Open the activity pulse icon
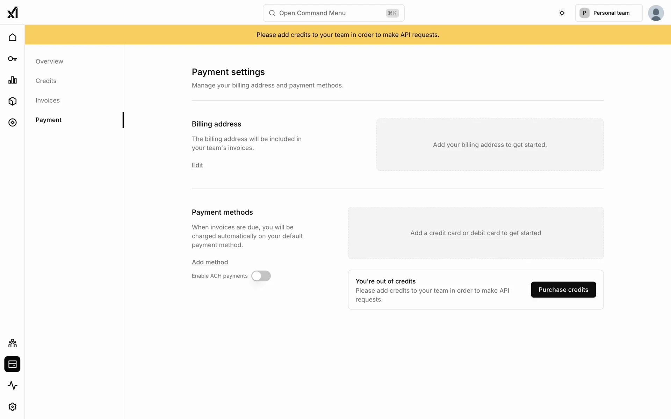The width and height of the screenshot is (671, 419). [13, 385]
